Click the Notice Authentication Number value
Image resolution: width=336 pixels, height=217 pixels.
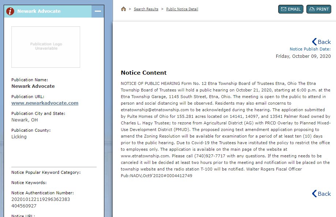coord(40,202)
